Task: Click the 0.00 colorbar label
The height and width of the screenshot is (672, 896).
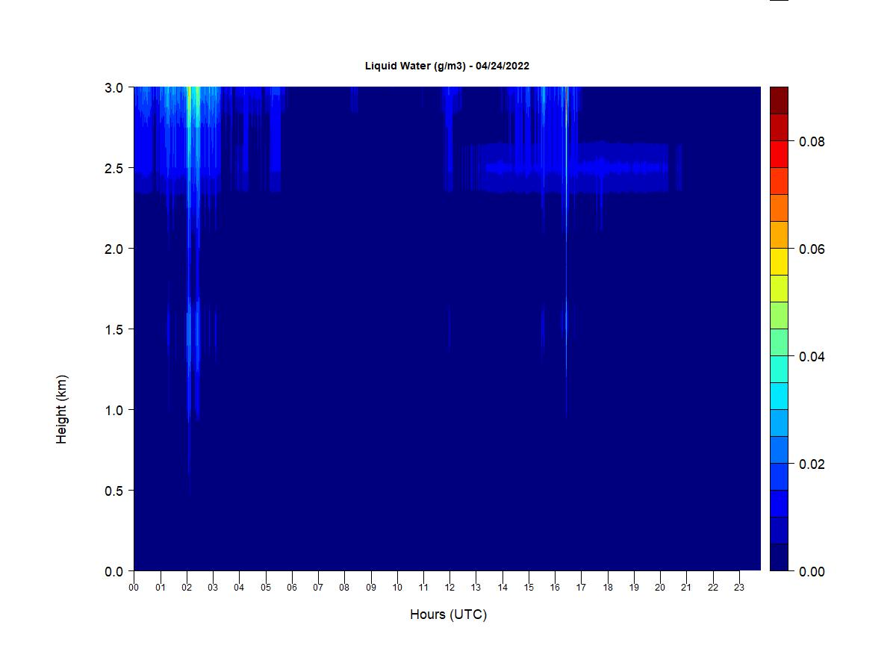Action: point(812,571)
